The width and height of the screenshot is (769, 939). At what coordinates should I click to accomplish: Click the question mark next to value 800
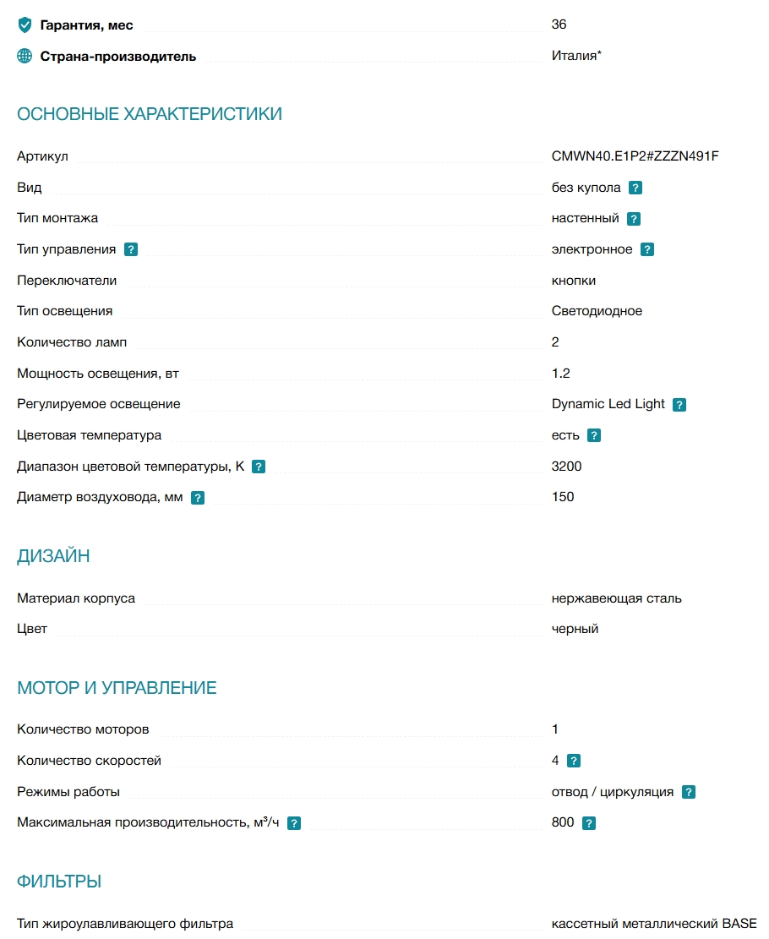589,823
